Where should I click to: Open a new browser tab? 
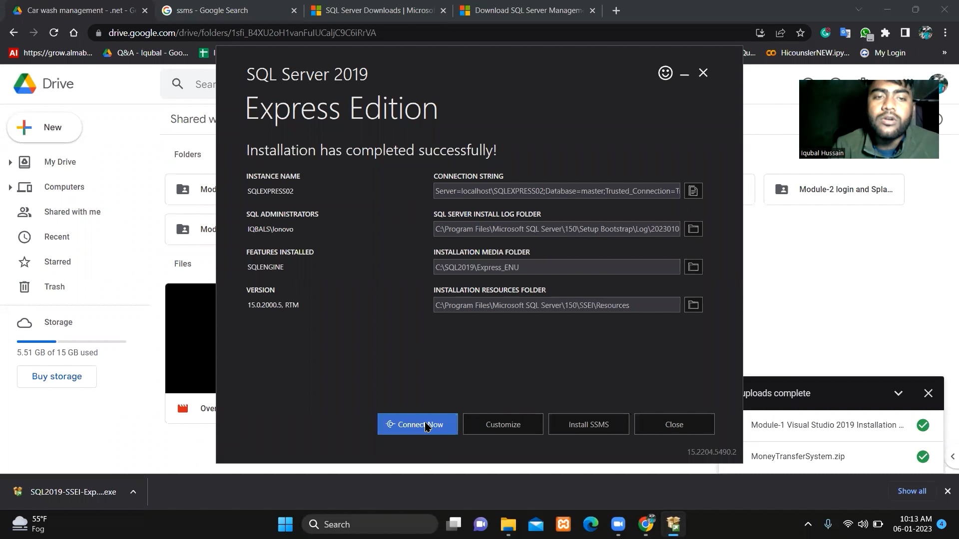(x=616, y=10)
